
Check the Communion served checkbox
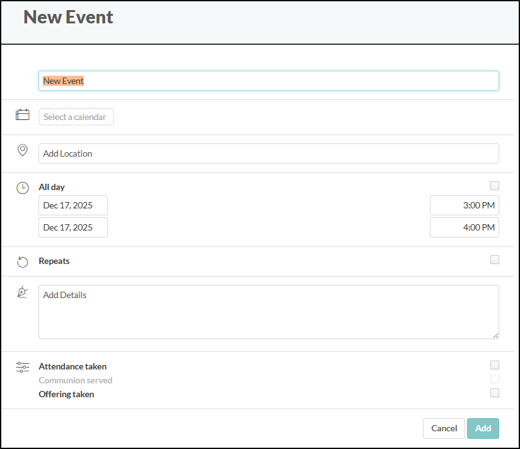[x=494, y=379]
